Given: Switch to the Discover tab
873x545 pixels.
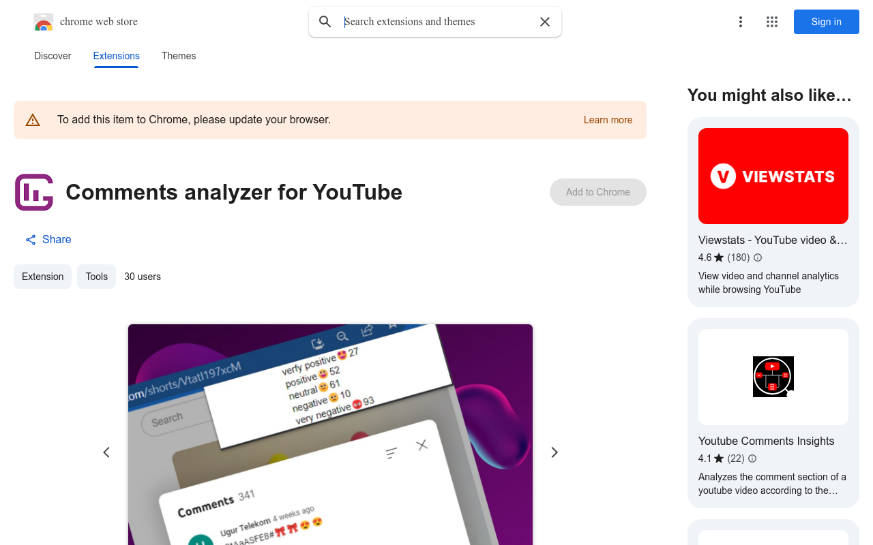Looking at the screenshot, I should click(53, 56).
